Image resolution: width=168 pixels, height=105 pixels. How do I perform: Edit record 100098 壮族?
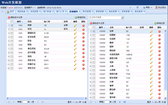click(x=151, y=31)
